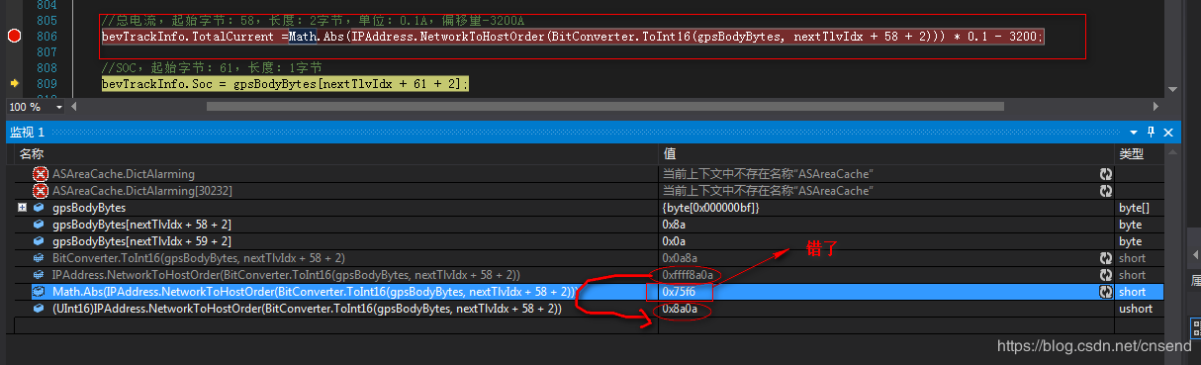The width and height of the screenshot is (1201, 365).
Task: Refresh the IPAddress.NetworkToHostOrder watch value
Action: point(1105,275)
